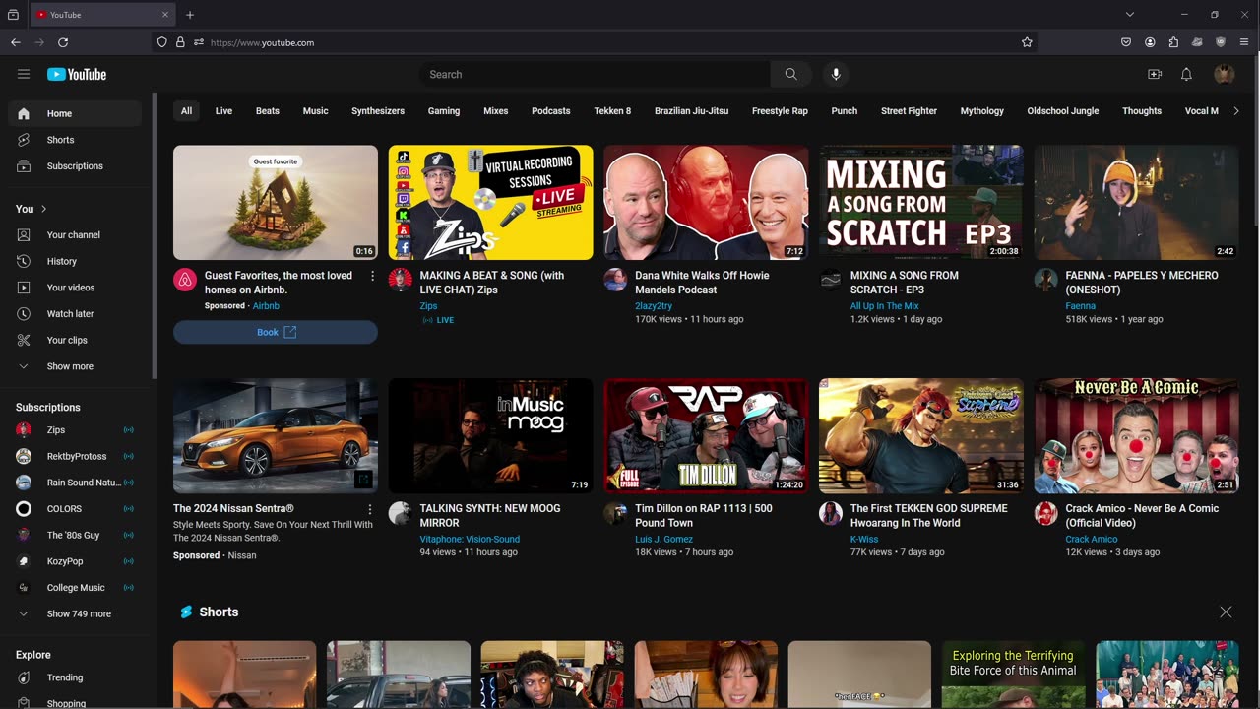Click the search magnifier button

[791, 74]
